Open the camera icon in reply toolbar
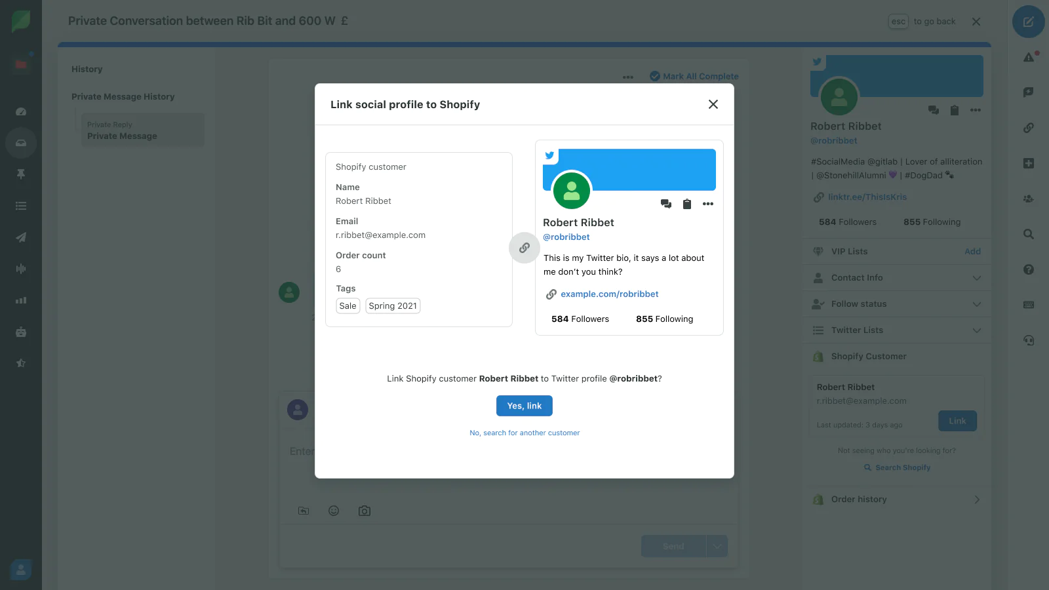 coord(365,511)
